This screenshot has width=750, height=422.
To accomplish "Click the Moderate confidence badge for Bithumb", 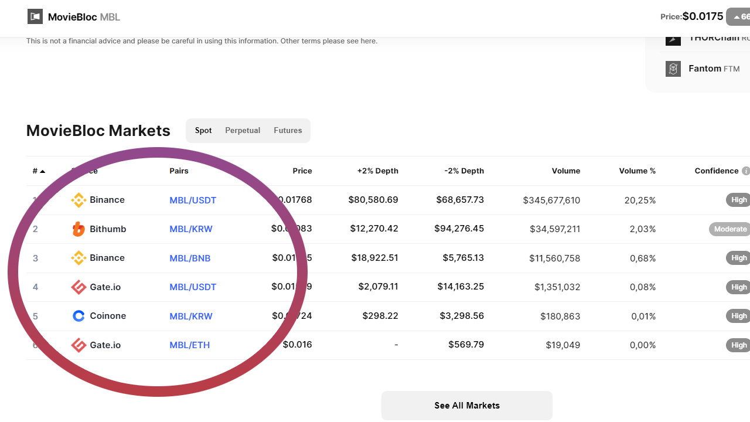I will (x=729, y=229).
